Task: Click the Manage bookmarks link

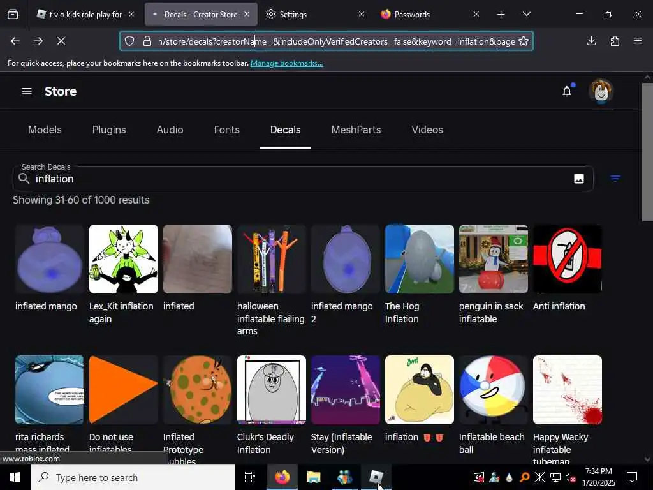Action: pos(286,63)
